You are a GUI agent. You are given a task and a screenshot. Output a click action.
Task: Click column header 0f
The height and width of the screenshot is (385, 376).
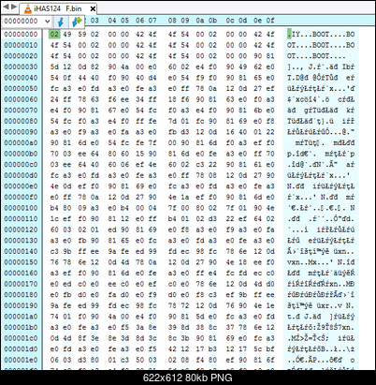pos(270,21)
